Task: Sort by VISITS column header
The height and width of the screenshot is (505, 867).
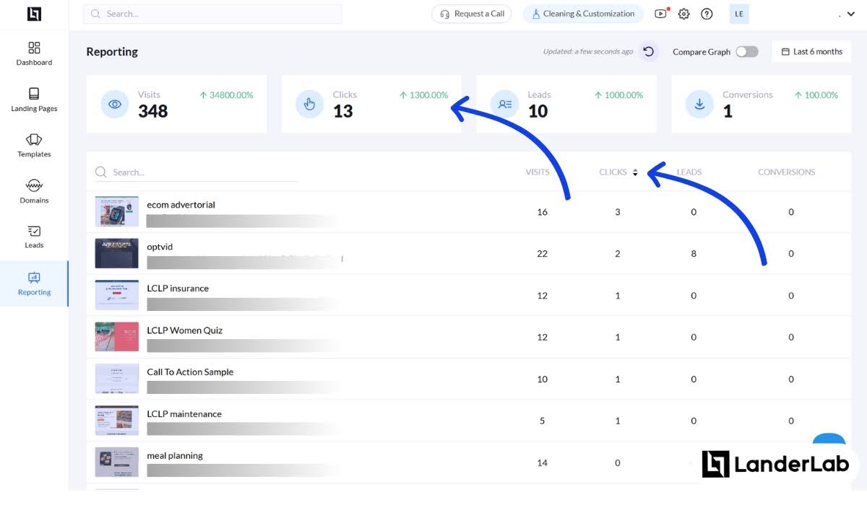Action: click(538, 172)
